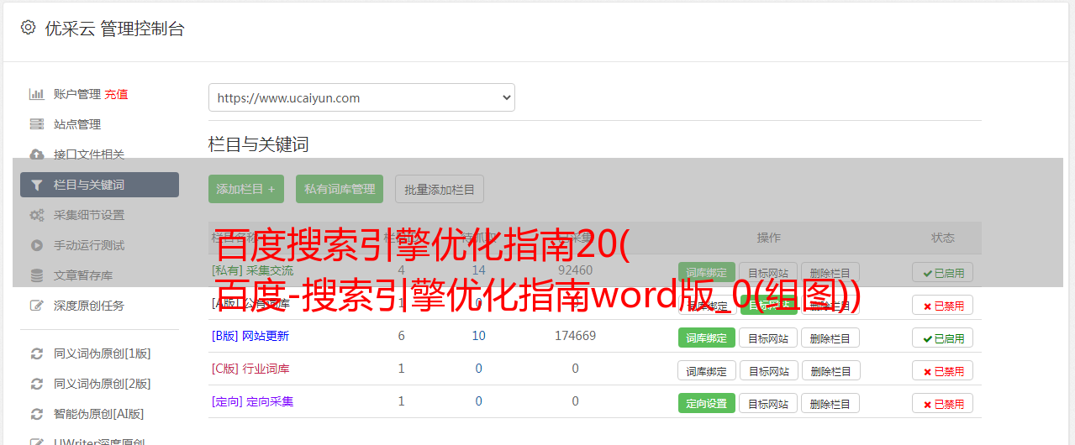Click 目标网站 in the 网站更新 row
Screen dimensions: 1075x445
(768, 338)
